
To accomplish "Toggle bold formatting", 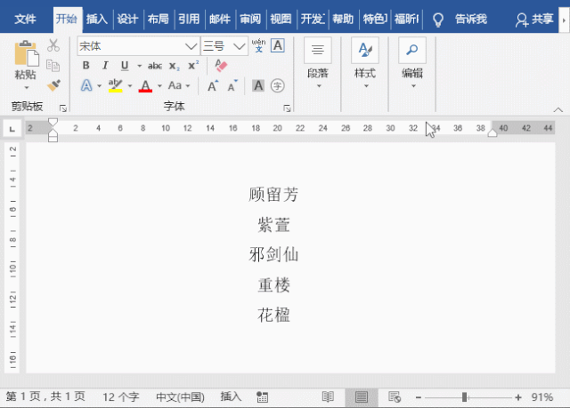I will click(86, 66).
